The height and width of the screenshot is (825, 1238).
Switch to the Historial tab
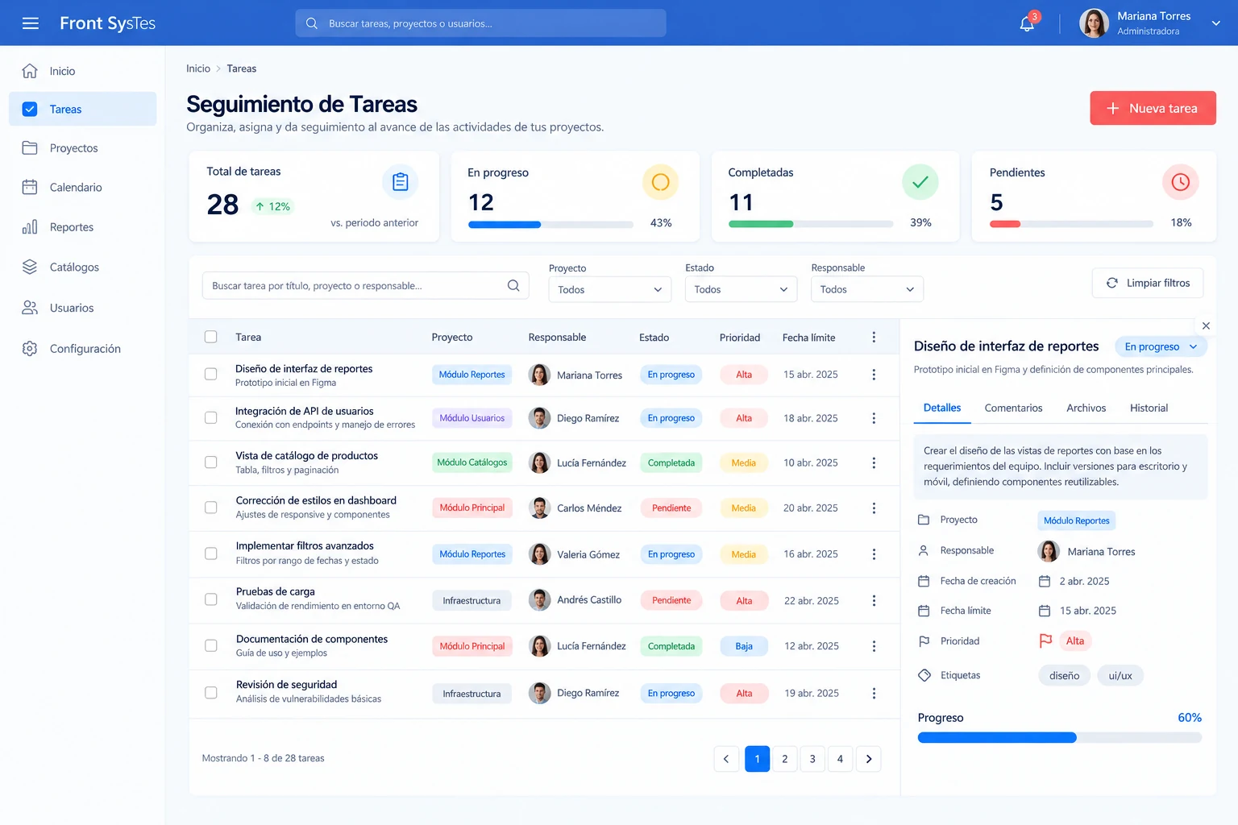click(x=1149, y=408)
